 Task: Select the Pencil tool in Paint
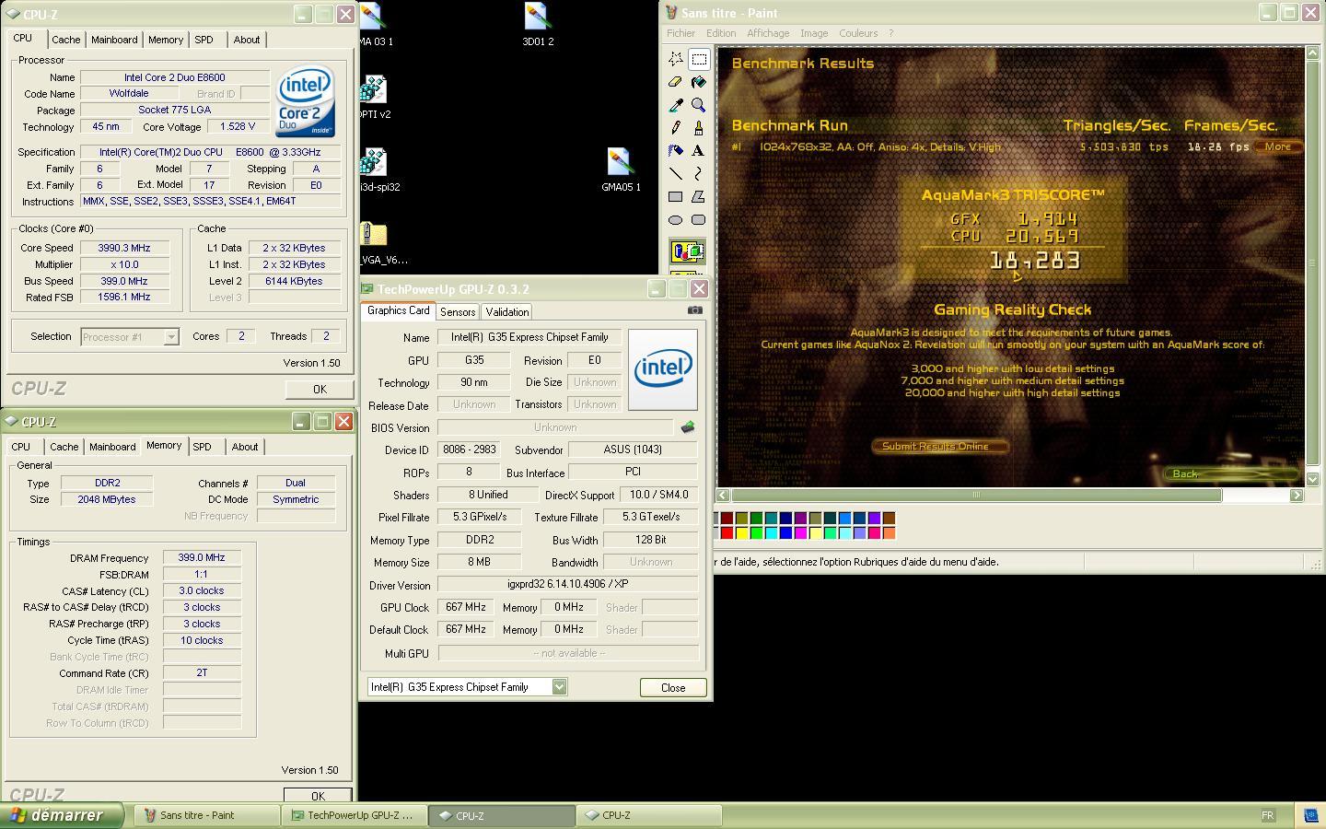tap(676, 128)
